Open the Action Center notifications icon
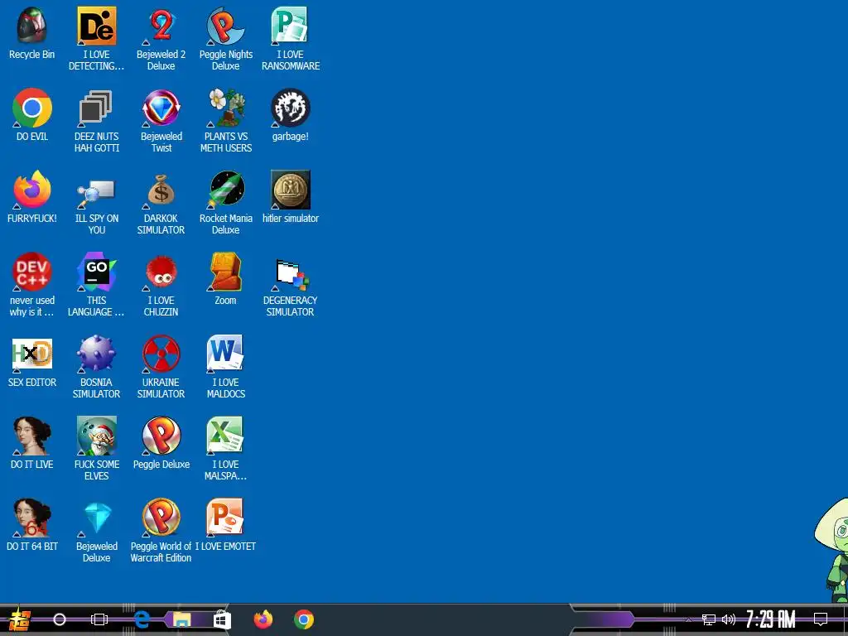 point(821,619)
